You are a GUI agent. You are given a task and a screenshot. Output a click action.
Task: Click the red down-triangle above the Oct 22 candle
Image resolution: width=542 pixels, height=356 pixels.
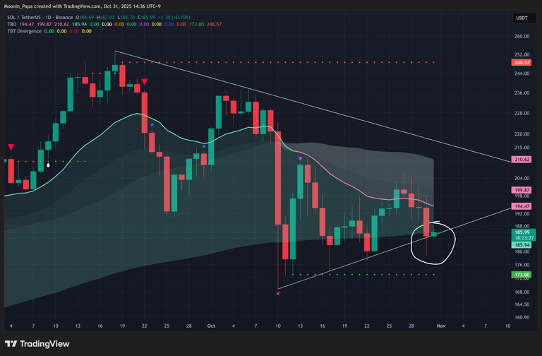(x=144, y=83)
